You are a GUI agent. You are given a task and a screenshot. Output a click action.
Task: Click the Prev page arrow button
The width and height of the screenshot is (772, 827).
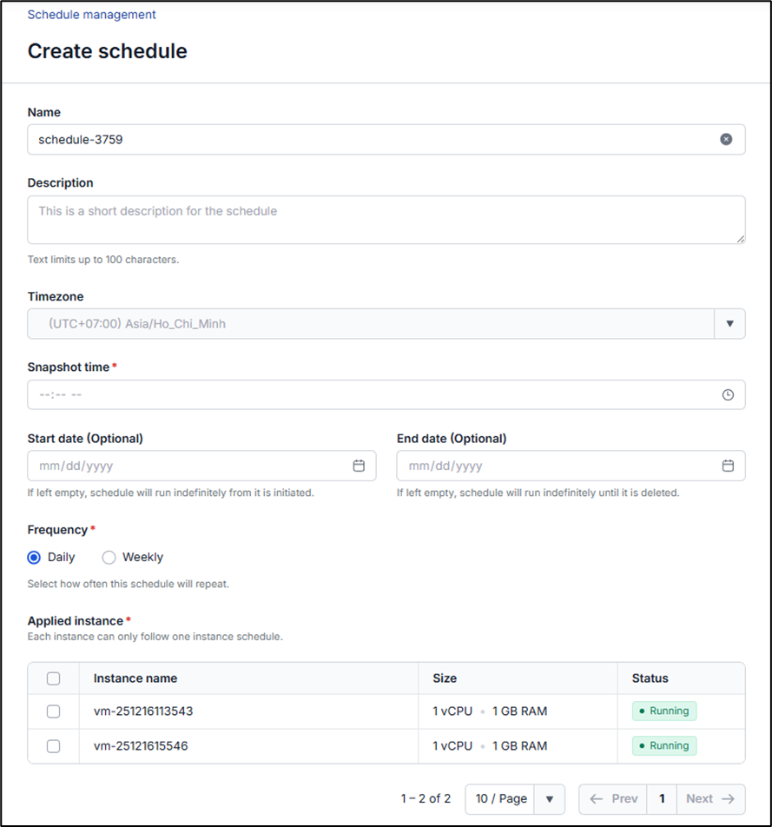pos(613,798)
